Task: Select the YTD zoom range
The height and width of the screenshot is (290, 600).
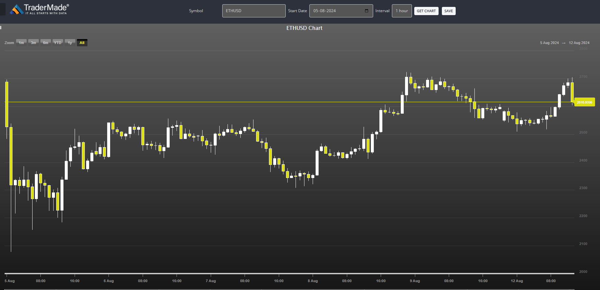Action: (58, 43)
